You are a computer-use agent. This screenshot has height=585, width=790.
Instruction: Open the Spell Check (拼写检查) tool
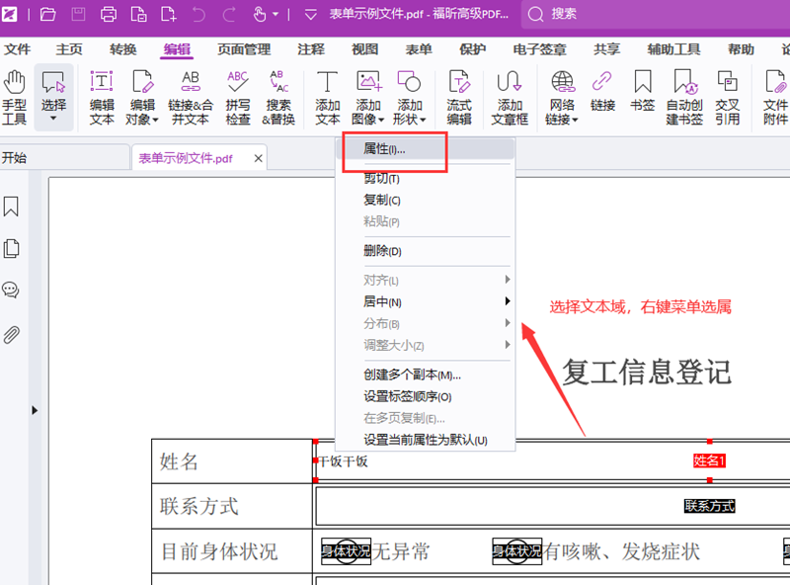(x=238, y=97)
